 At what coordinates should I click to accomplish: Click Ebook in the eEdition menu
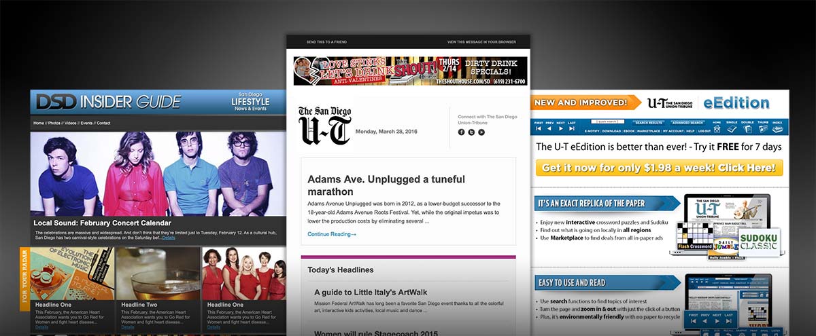(629, 131)
